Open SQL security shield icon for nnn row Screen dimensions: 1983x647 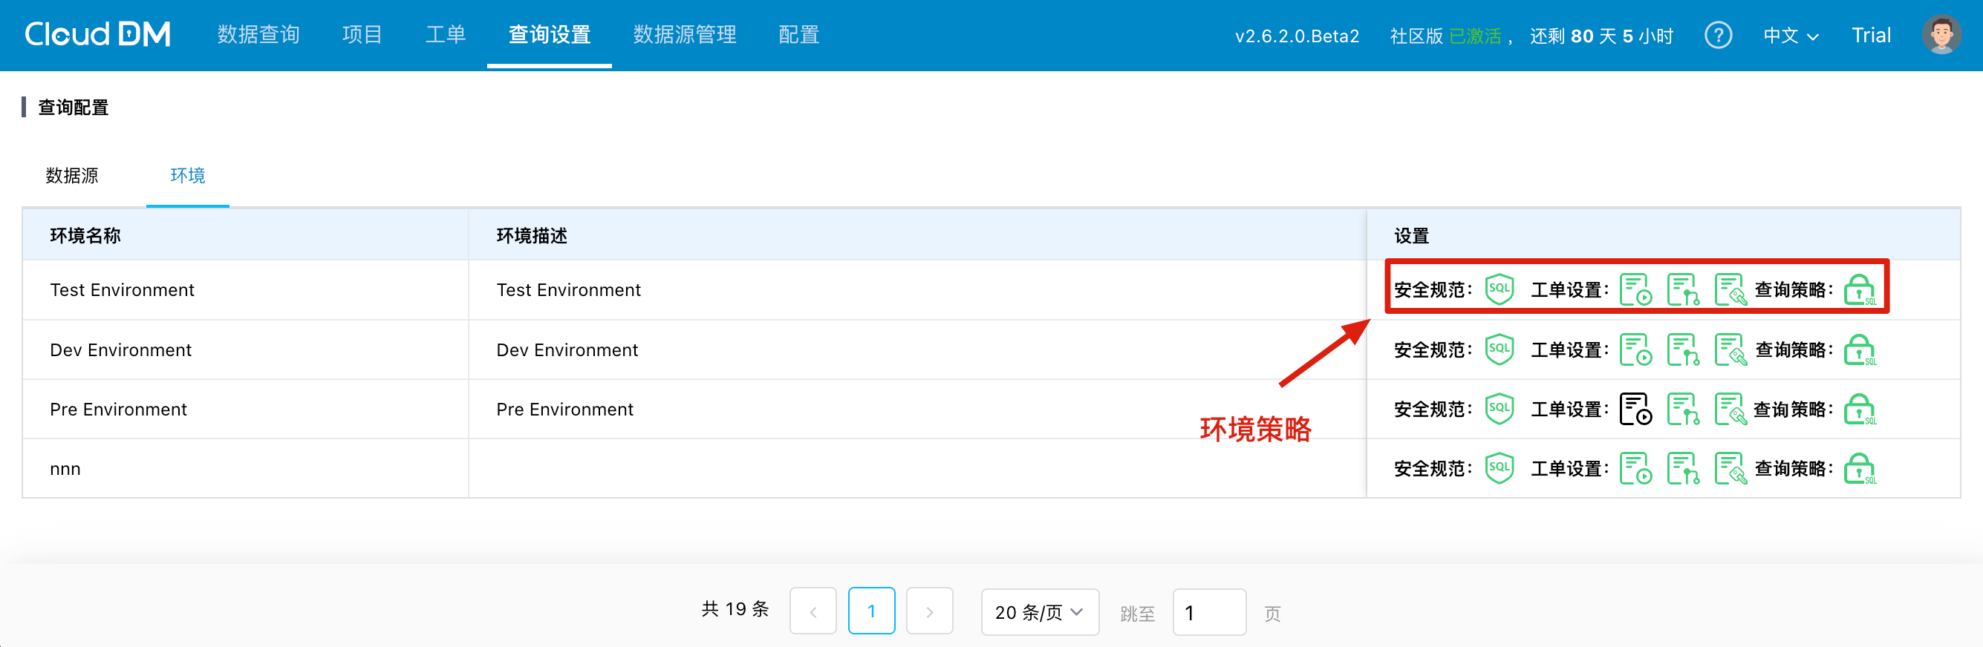click(1499, 467)
